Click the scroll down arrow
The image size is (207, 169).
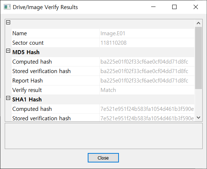198,117
